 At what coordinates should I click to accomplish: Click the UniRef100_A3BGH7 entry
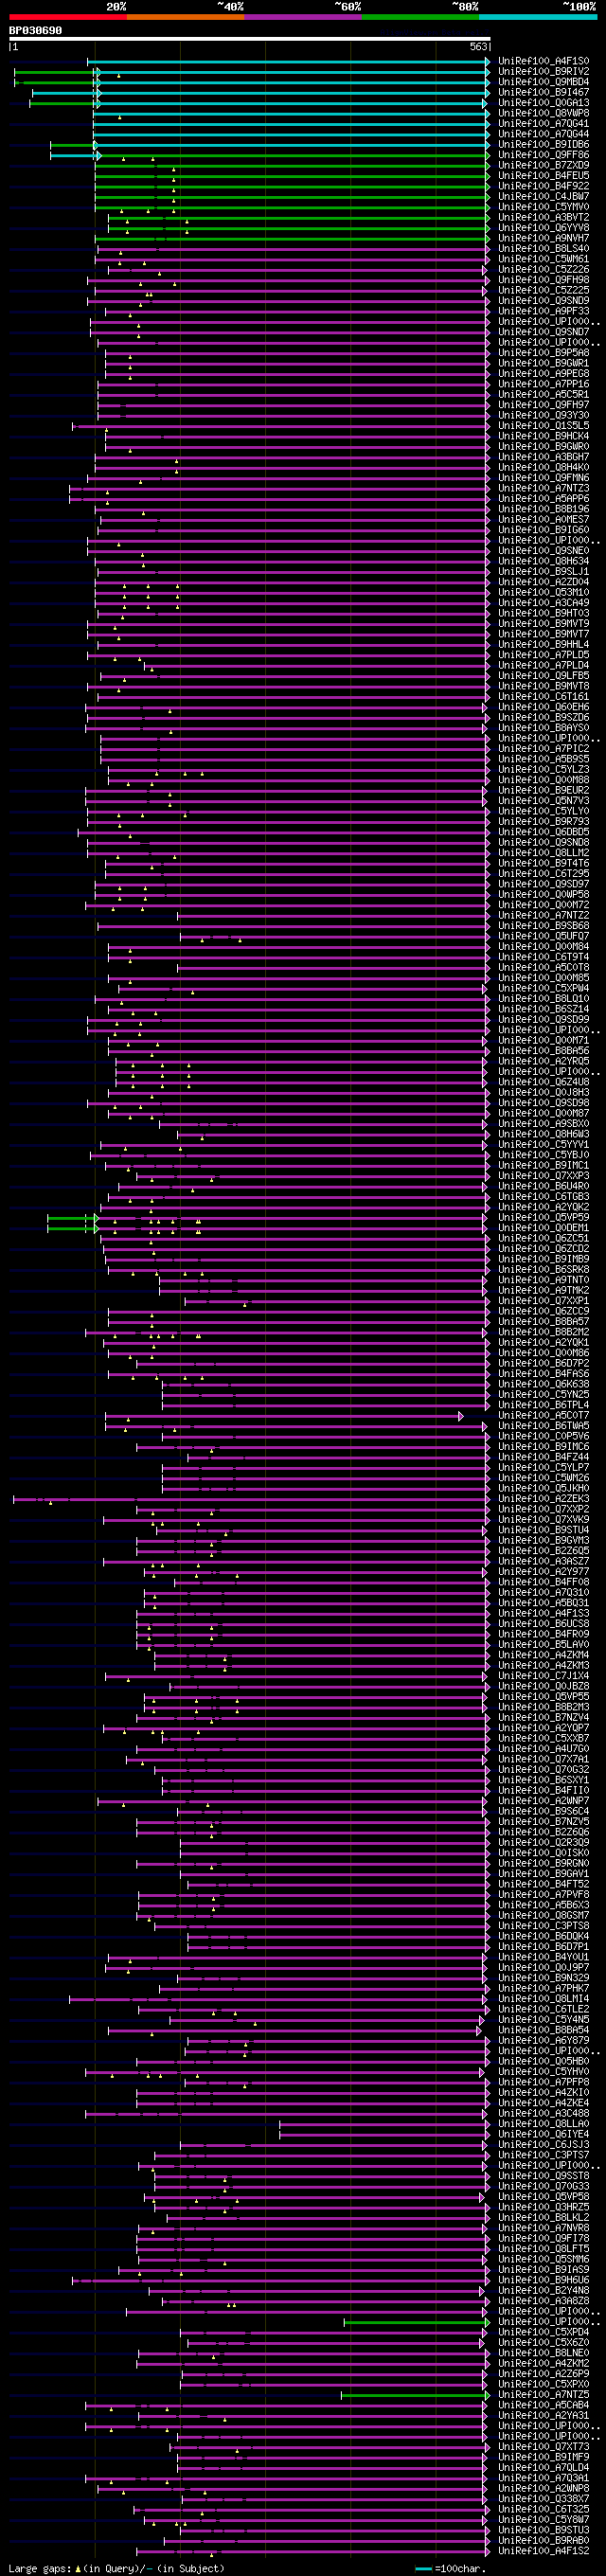pyautogui.click(x=544, y=457)
